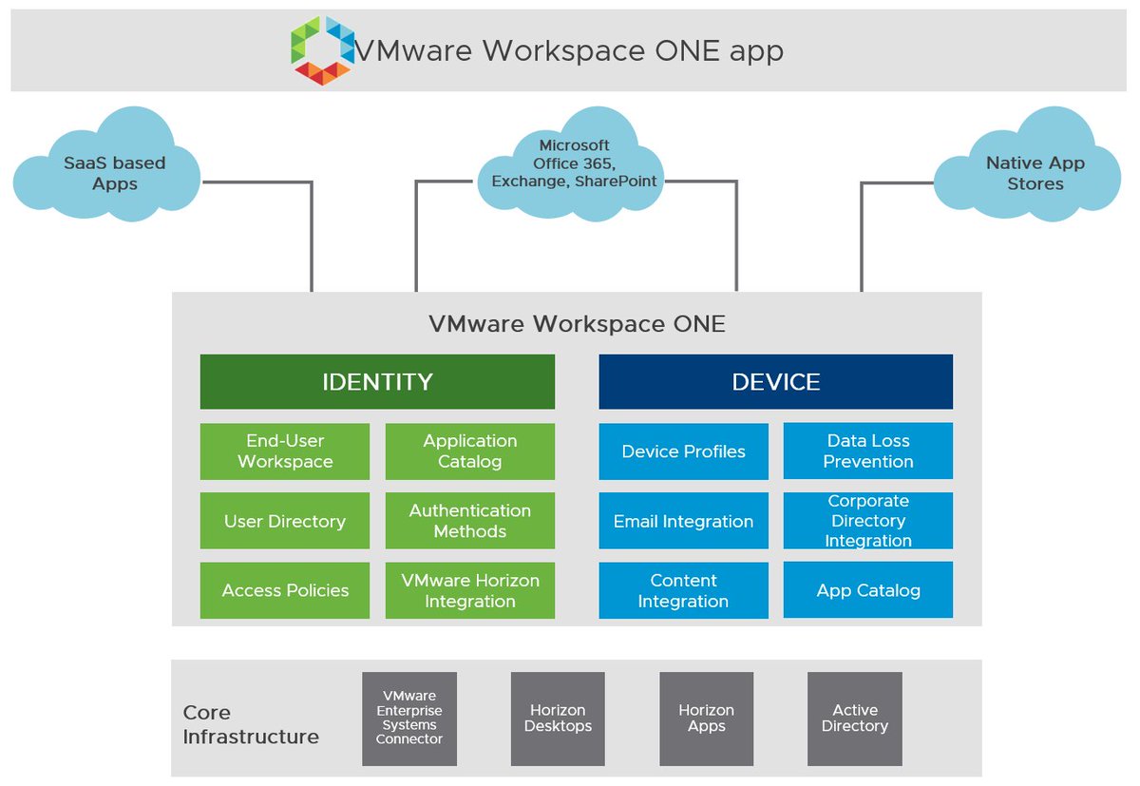1140x786 pixels.
Task: Select the VMware Enterprise Systems Connector tile
Action: click(x=409, y=719)
